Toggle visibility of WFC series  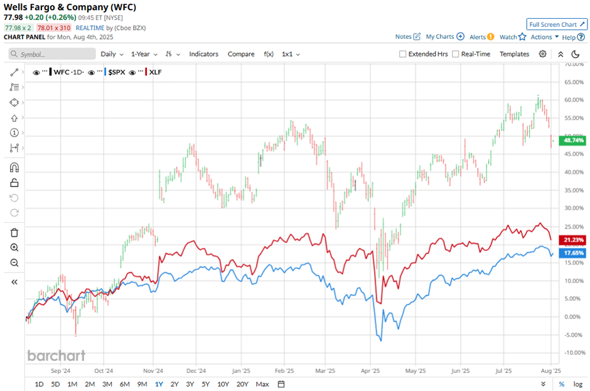point(36,72)
